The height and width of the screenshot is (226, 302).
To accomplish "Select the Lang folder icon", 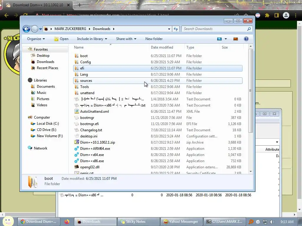I will click(76, 74).
